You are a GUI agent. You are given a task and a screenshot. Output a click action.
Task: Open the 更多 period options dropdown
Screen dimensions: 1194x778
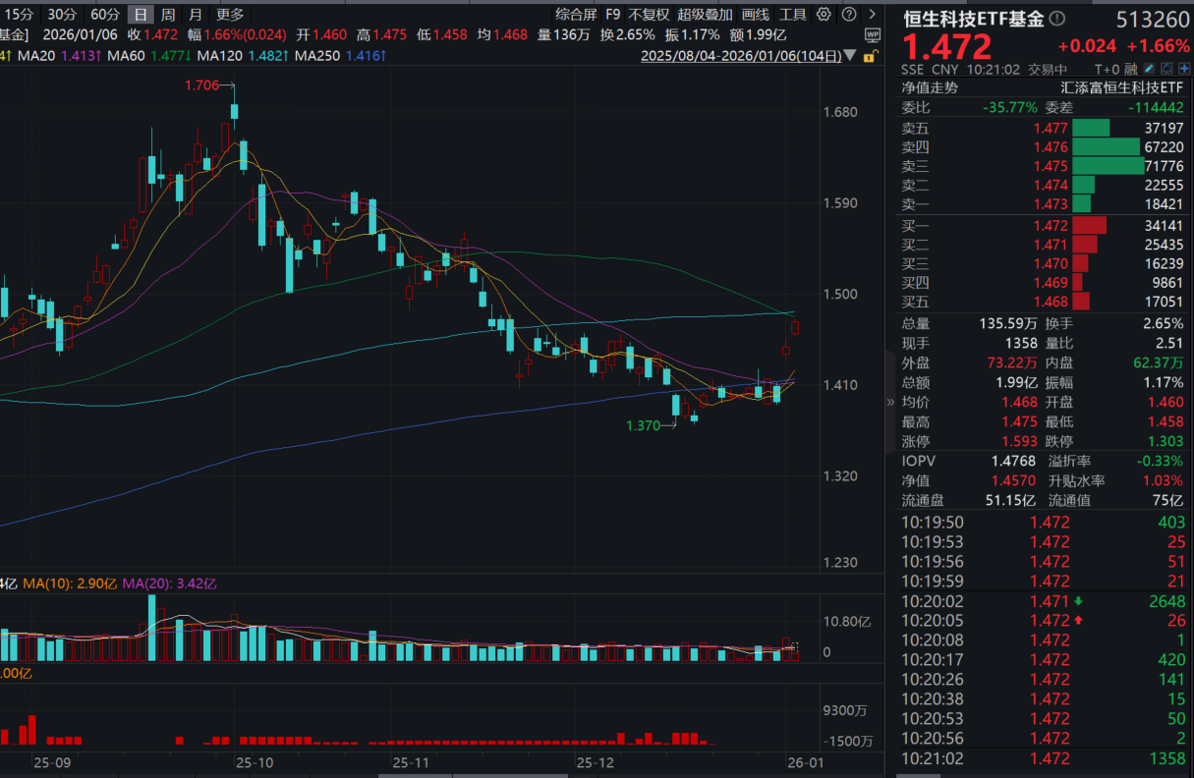coord(231,15)
